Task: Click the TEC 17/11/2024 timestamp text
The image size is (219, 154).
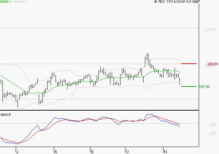Action: pos(179,2)
